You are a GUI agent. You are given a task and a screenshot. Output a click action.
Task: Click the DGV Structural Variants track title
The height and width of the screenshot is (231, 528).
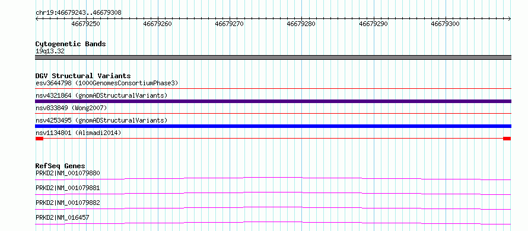pyautogui.click(x=83, y=76)
